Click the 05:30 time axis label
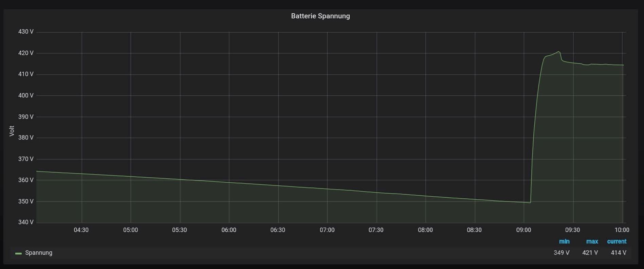The width and height of the screenshot is (644, 269). 180,230
